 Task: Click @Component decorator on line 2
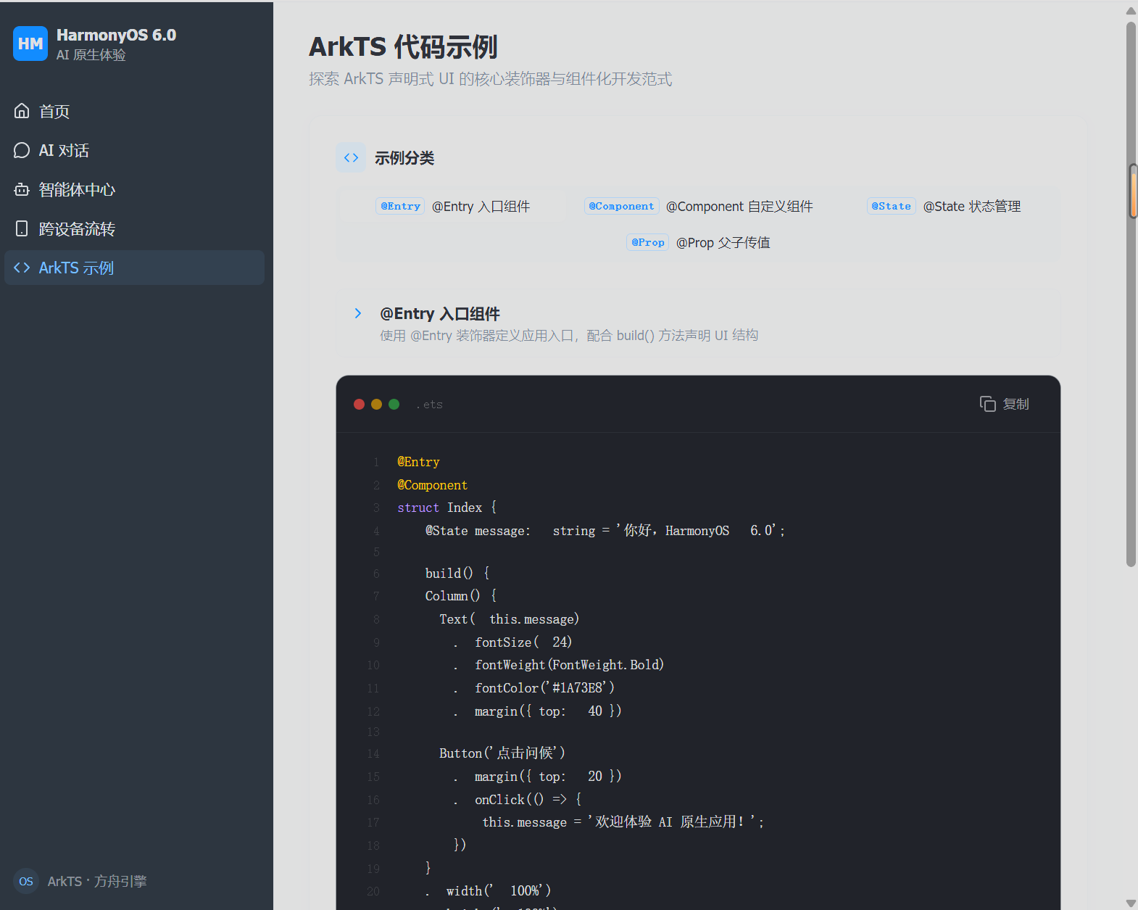[432, 485]
